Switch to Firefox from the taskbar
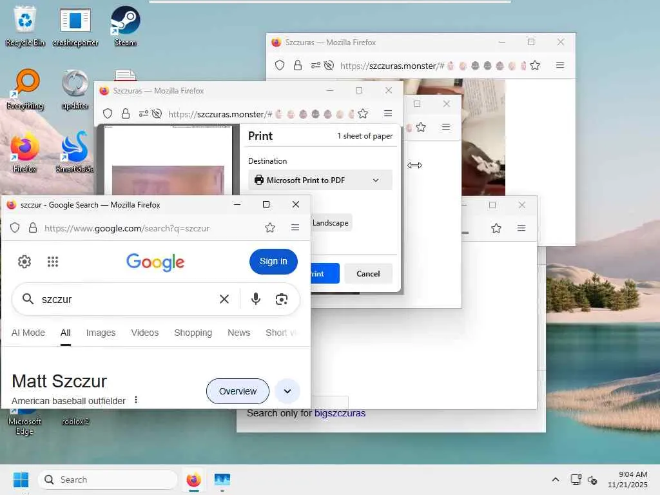This screenshot has width=660, height=495. pyautogui.click(x=193, y=480)
